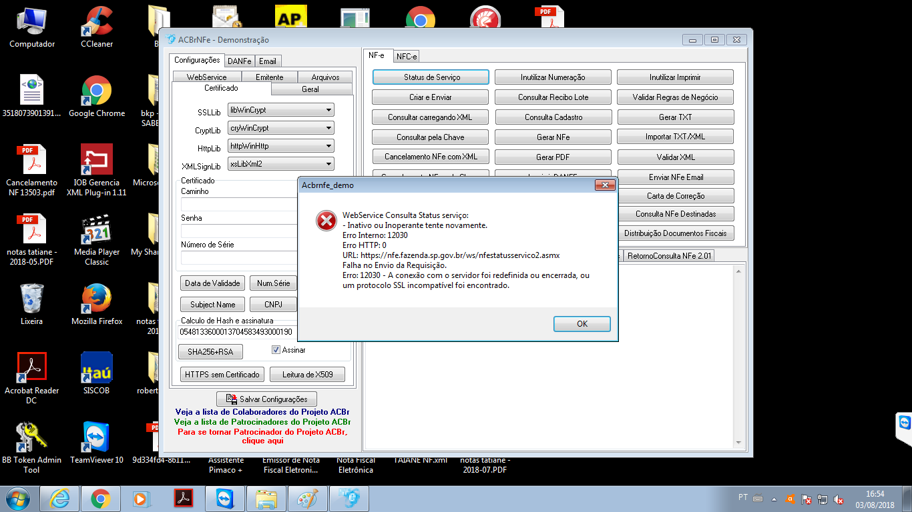Viewport: 912px width, 512px height.
Task: Click the Salvar Configurações button
Action: 267,399
